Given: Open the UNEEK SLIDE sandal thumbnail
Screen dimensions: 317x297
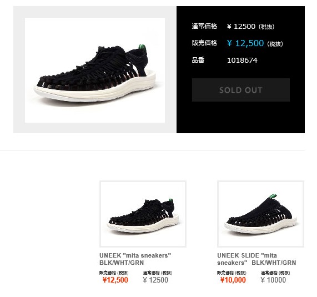Looking at the screenshot, I should pyautogui.click(x=260, y=214).
